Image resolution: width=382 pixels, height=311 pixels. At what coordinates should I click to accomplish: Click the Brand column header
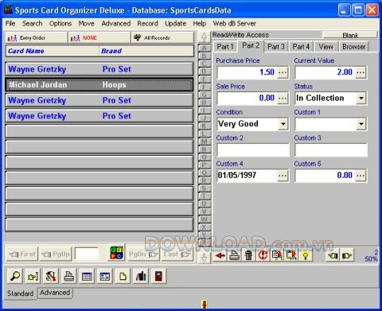click(x=146, y=51)
